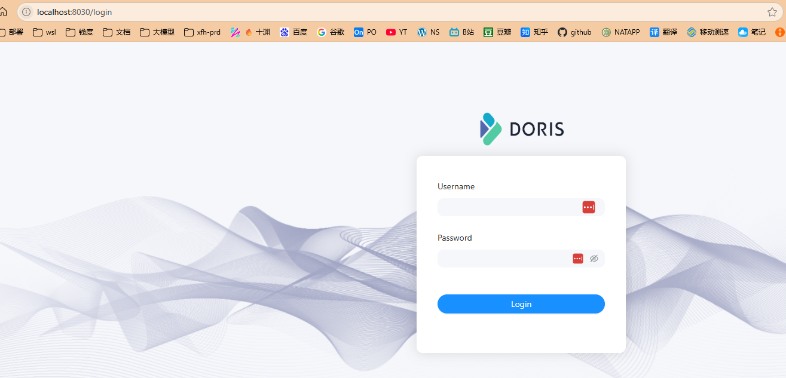Open the PO bookmark
The height and width of the screenshot is (378, 786).
[x=365, y=32]
